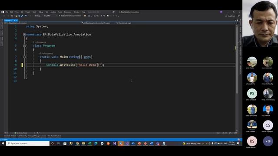Click the Console.WriteLine code line

pos(75,65)
